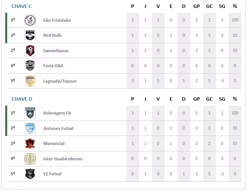This screenshot has height=193, width=249.
Task: Click the YZ Futsal team badge
Action: click(x=30, y=174)
